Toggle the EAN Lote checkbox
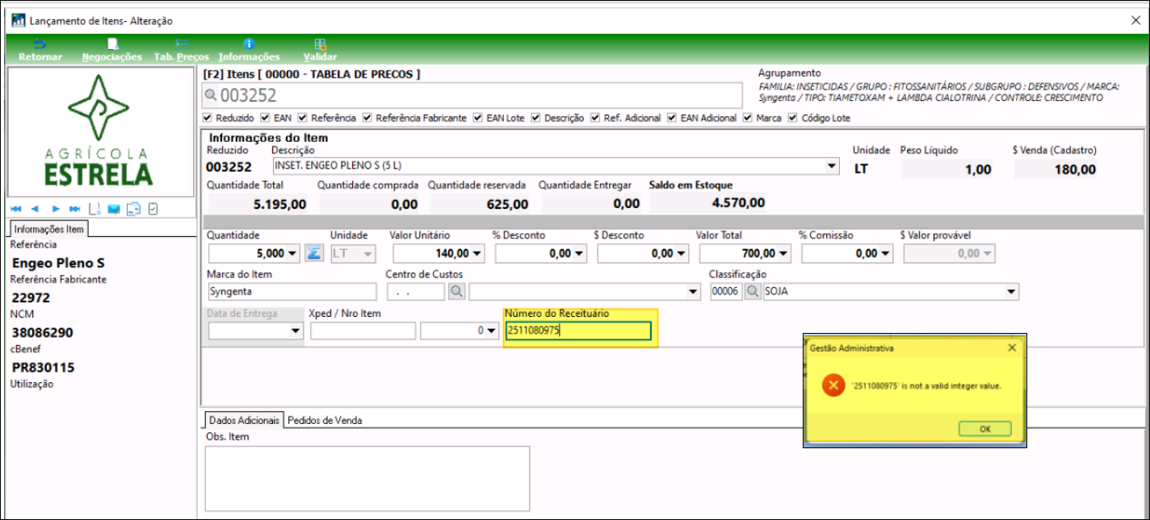 (478, 118)
